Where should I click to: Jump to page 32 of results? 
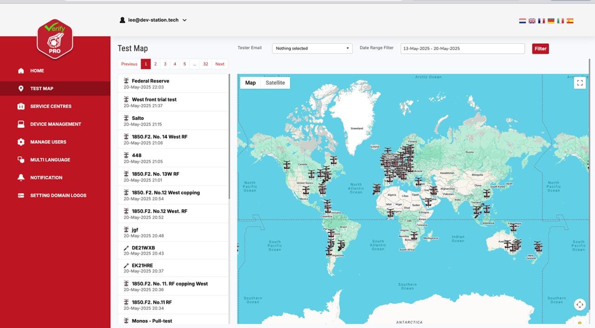(205, 64)
